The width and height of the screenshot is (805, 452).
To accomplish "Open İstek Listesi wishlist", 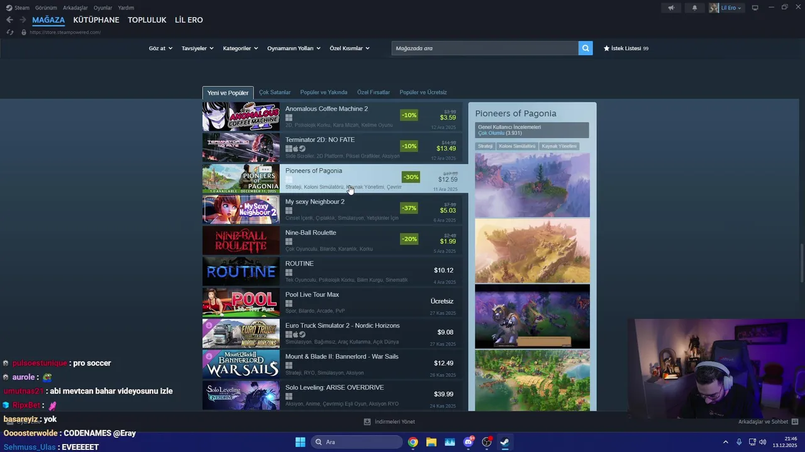I will tap(626, 48).
